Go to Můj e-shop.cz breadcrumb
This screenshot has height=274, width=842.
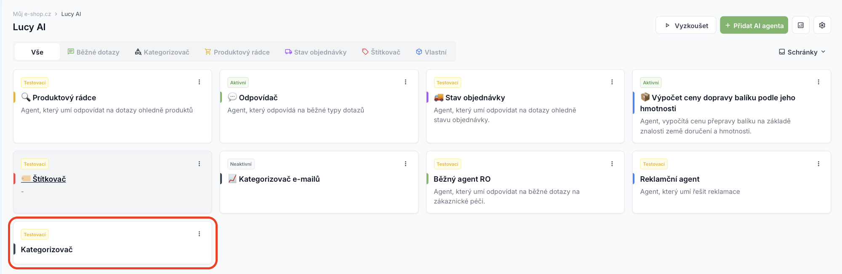[32, 14]
